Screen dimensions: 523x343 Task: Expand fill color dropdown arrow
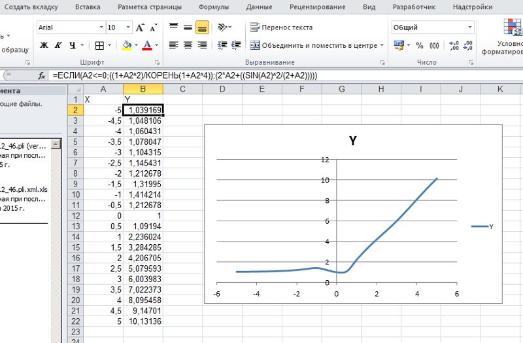[x=136, y=45]
